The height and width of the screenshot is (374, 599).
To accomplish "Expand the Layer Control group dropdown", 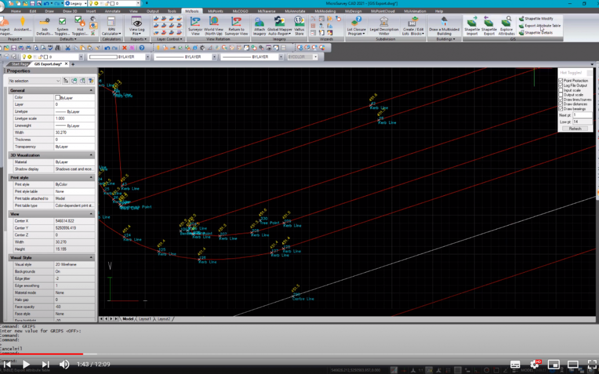I will (x=169, y=39).
